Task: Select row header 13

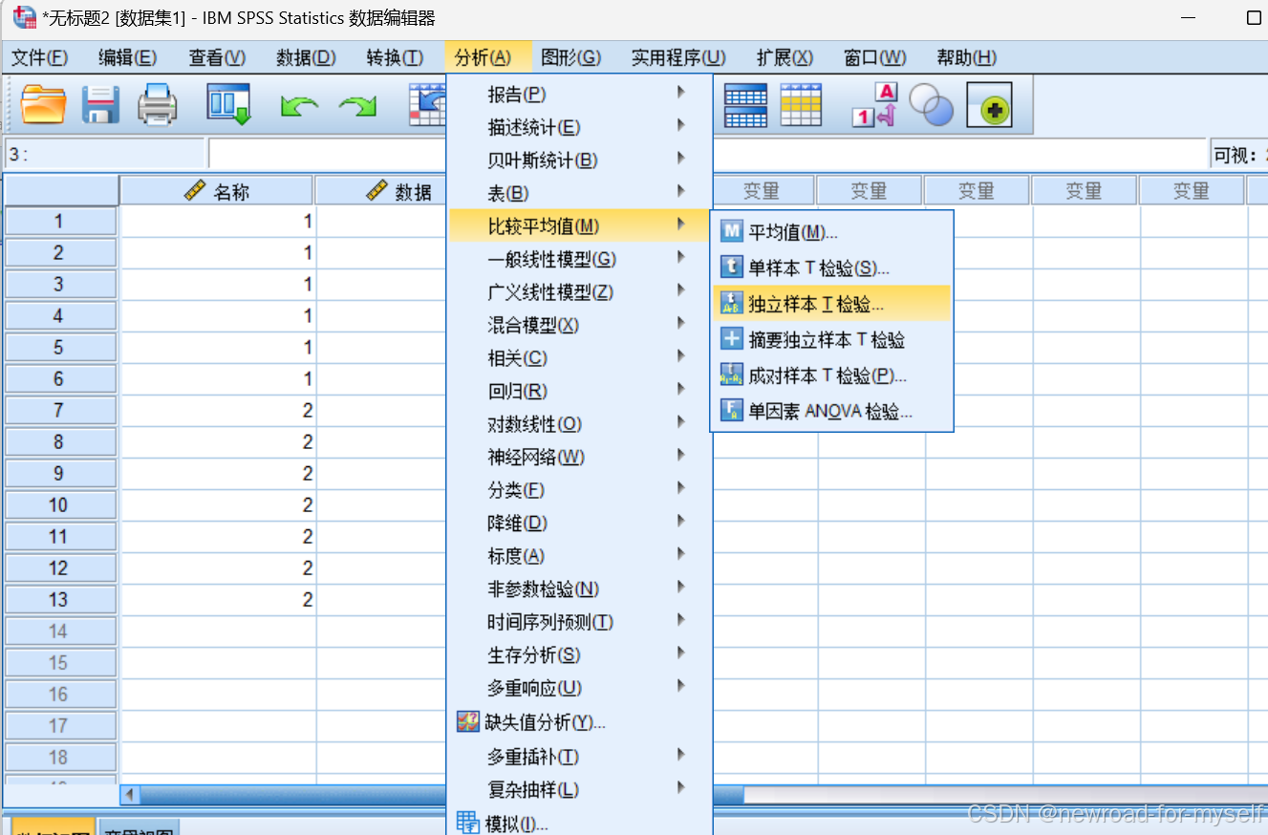Action: pos(60,600)
